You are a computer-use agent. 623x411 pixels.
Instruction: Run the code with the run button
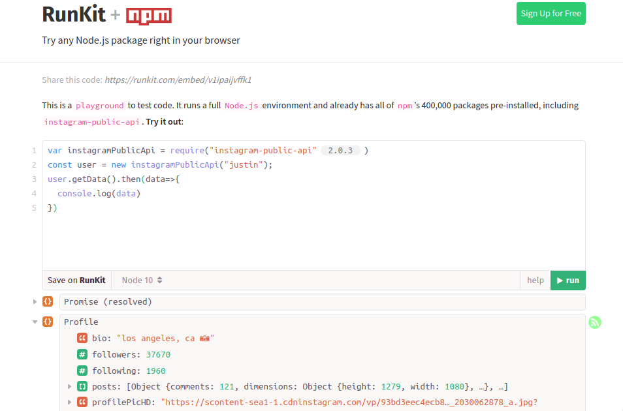coord(567,281)
